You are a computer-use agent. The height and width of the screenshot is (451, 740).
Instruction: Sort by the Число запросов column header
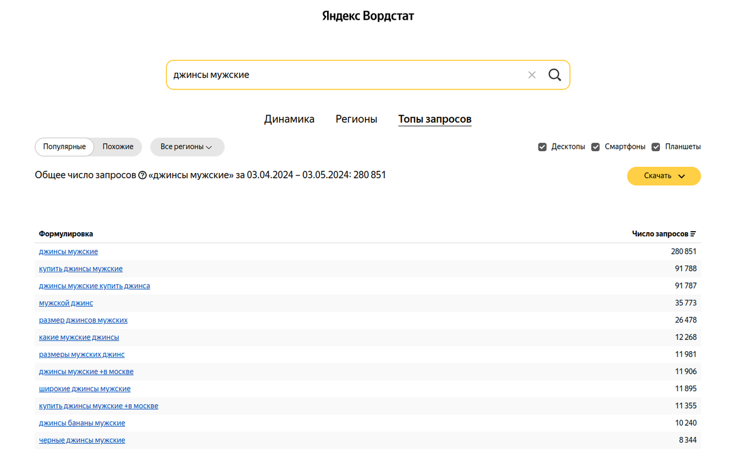click(660, 234)
